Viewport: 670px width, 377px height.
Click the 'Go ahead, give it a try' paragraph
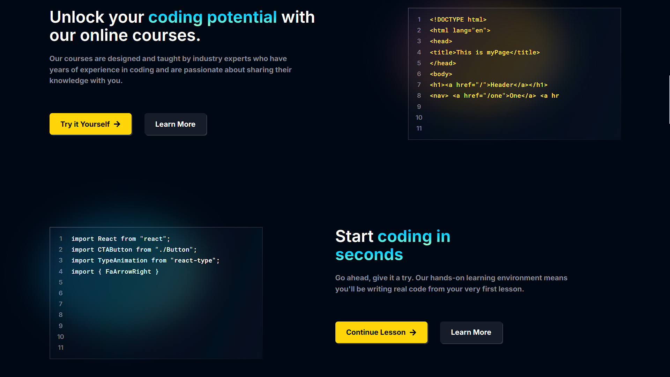click(451, 283)
